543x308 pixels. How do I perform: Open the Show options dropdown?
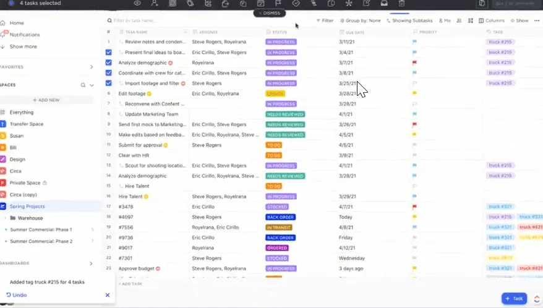519,21
